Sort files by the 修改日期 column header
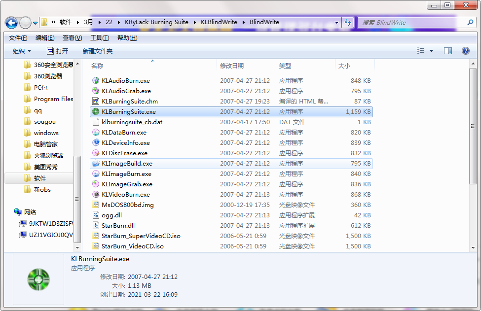 click(x=246, y=66)
